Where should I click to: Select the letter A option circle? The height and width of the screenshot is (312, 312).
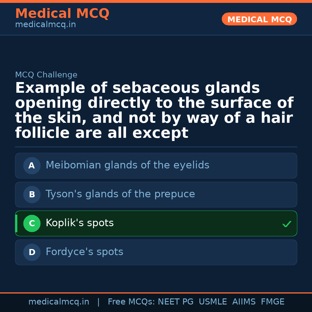point(32,166)
